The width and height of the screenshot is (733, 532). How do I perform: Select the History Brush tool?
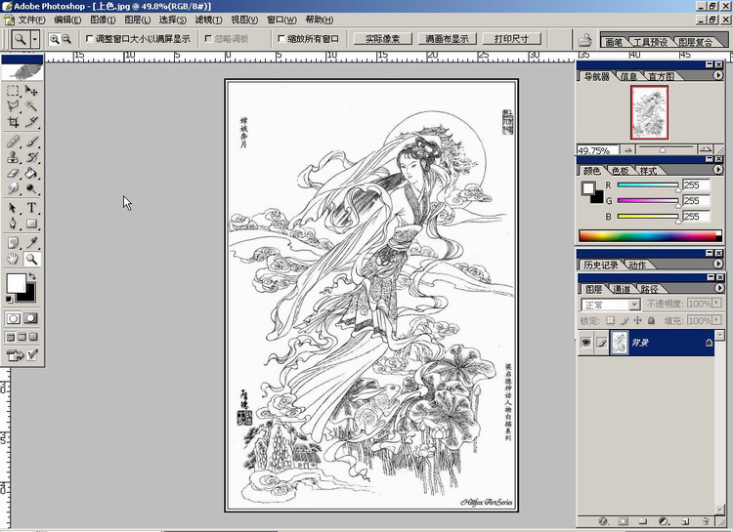pos(31,157)
